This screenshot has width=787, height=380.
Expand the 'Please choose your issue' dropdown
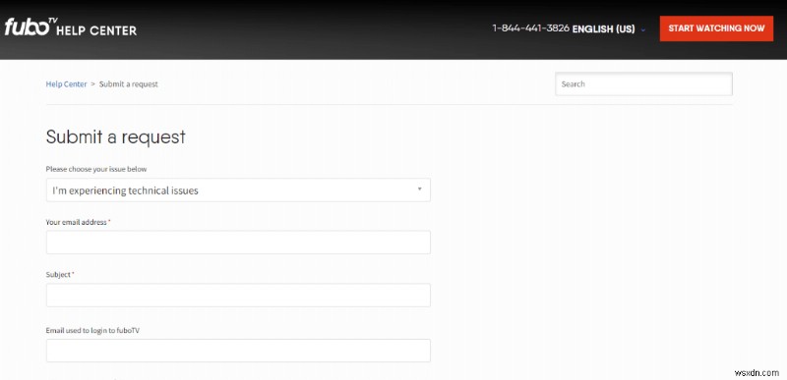238,190
